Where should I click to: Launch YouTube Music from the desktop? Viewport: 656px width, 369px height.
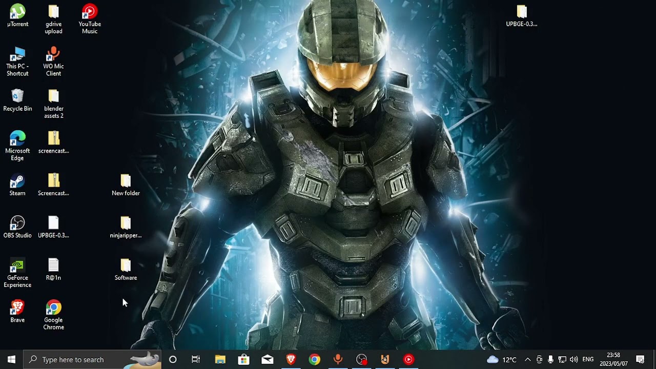[x=90, y=19]
